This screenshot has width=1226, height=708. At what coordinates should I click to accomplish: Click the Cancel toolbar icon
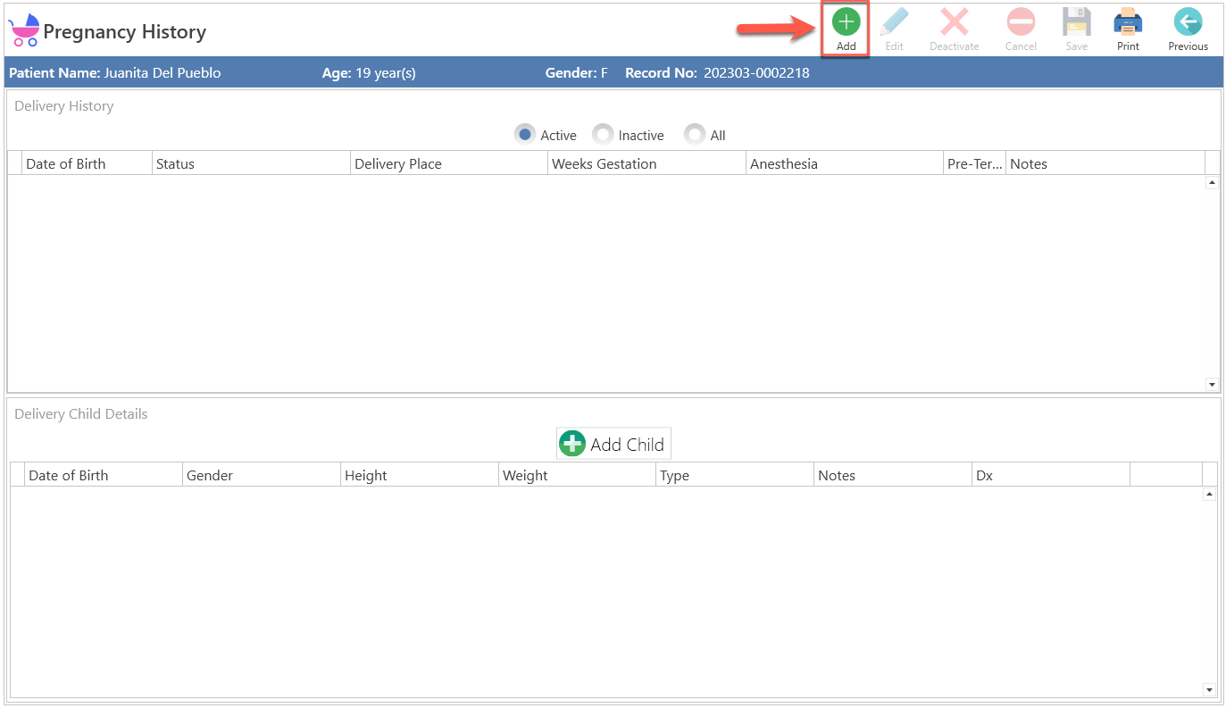(x=1021, y=21)
